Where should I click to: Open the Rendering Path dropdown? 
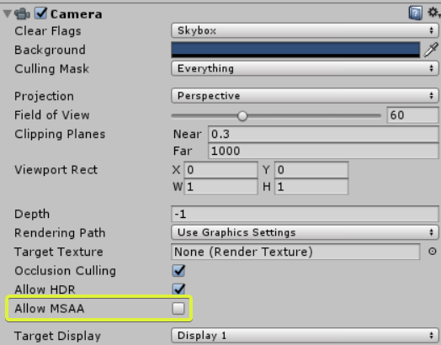coord(305,232)
